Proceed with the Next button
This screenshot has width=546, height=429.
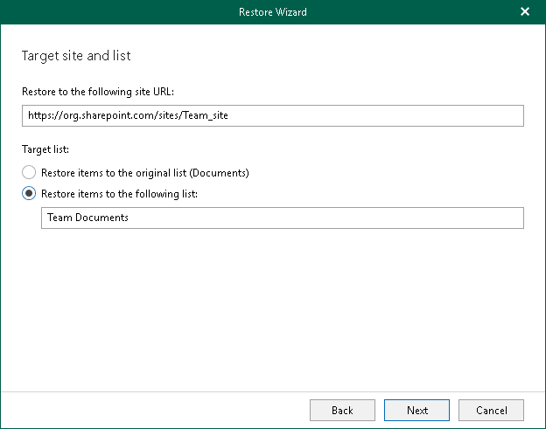417,410
